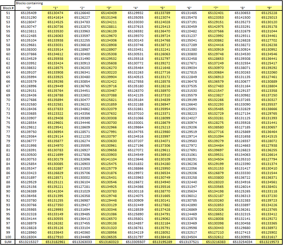Click the "4" column header
The image size is (283, 245).
point(136,8)
